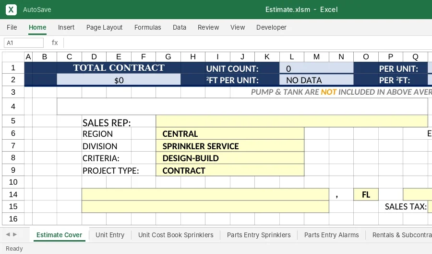The width and height of the screenshot is (432, 254).
Task: Open Rentals & Subcontra sheet tab
Action: pos(402,235)
